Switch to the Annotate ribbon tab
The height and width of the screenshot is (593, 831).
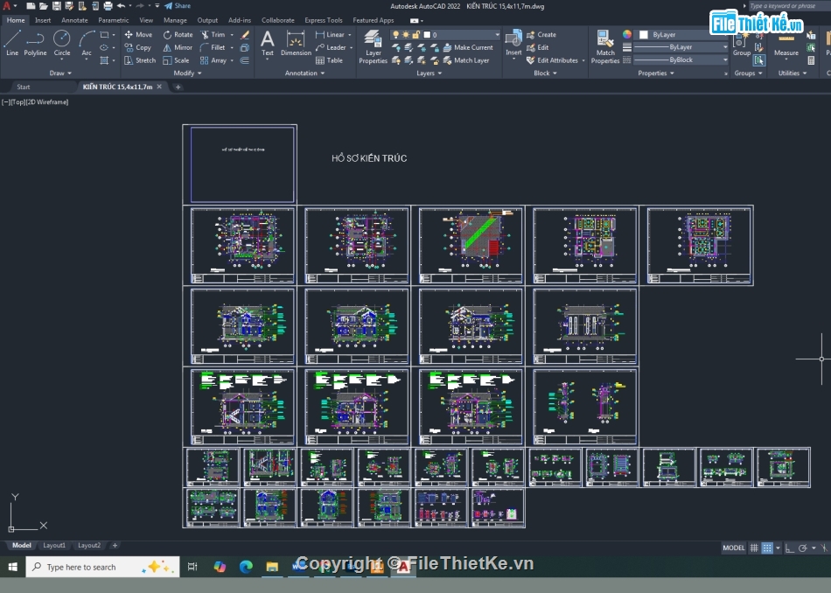pos(74,20)
